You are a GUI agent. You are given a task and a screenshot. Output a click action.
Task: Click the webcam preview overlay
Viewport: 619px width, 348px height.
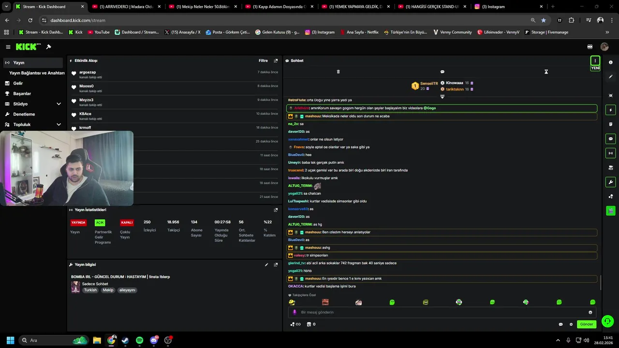pos(67,168)
